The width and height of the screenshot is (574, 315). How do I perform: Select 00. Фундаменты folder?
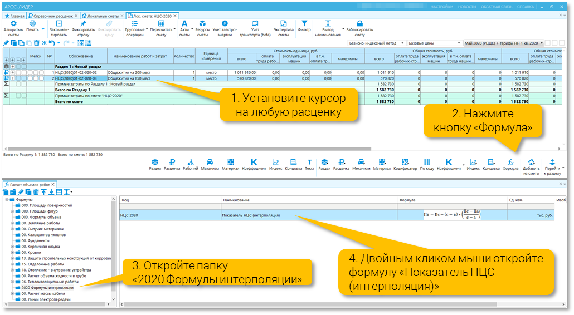pyautogui.click(x=35, y=240)
